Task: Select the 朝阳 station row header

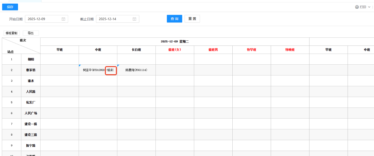Action: pyautogui.click(x=31, y=59)
